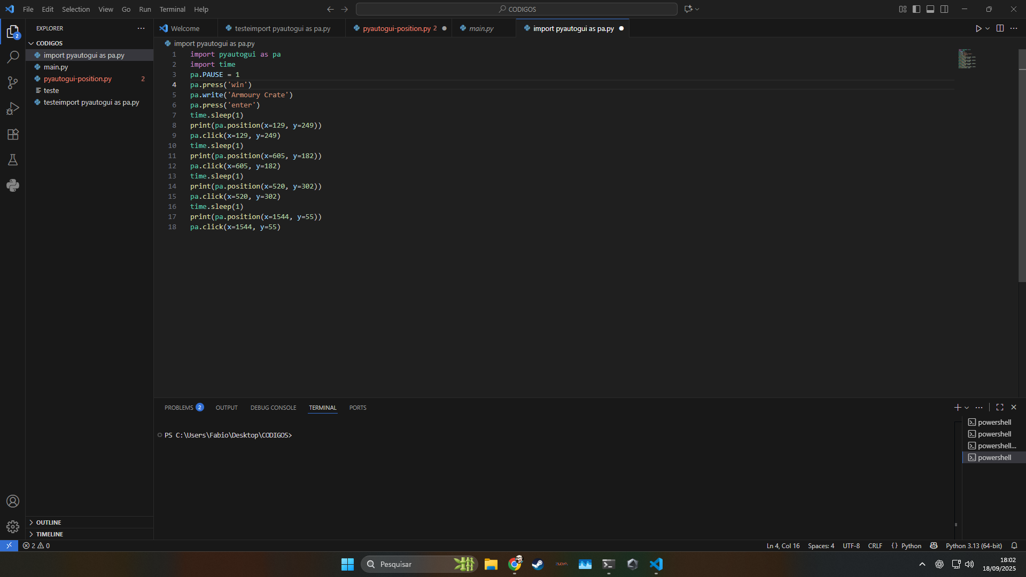Viewport: 1026px width, 577px height.
Task: Open run options dropdown next to play
Action: pyautogui.click(x=988, y=28)
